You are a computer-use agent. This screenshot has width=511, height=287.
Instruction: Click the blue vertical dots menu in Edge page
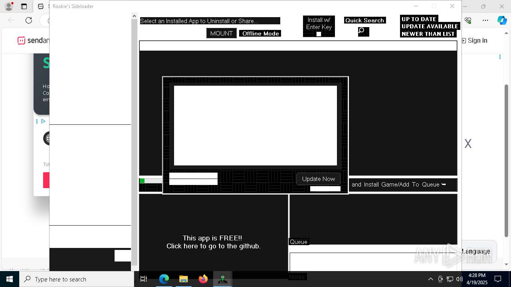click(500, 57)
